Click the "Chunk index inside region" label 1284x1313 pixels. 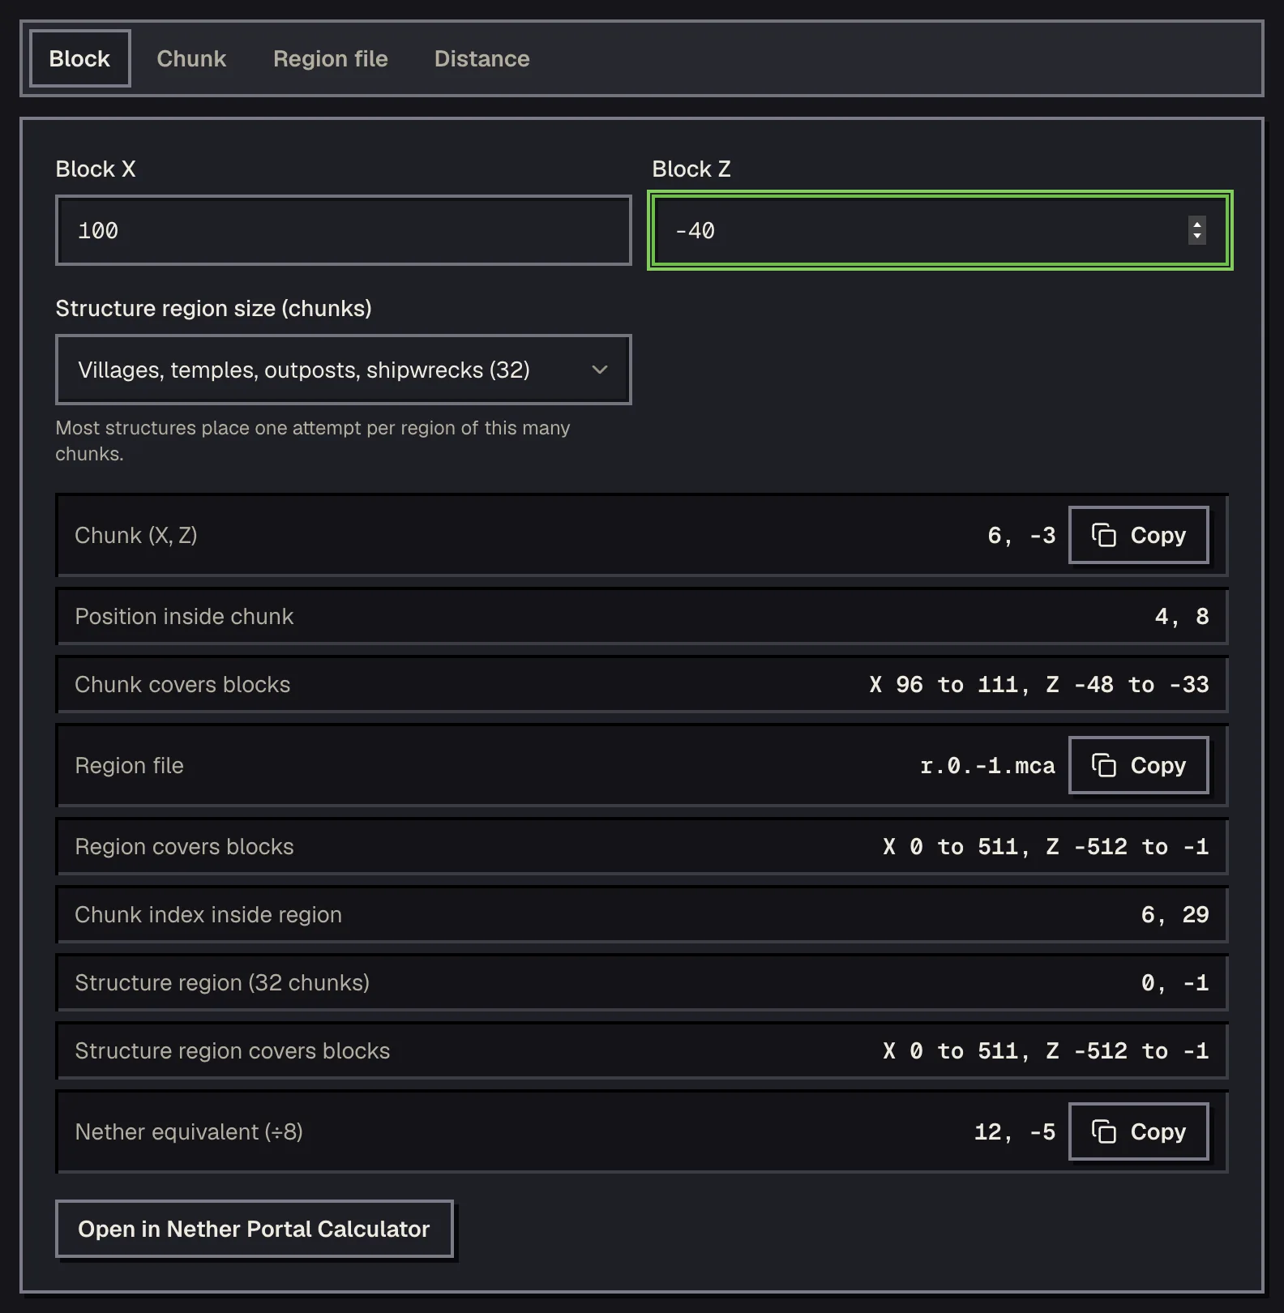pos(208,914)
